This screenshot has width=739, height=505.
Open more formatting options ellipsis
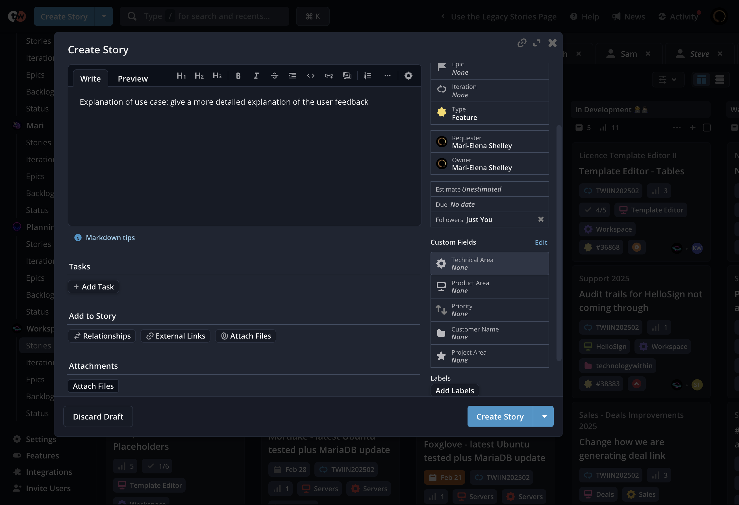tap(387, 76)
